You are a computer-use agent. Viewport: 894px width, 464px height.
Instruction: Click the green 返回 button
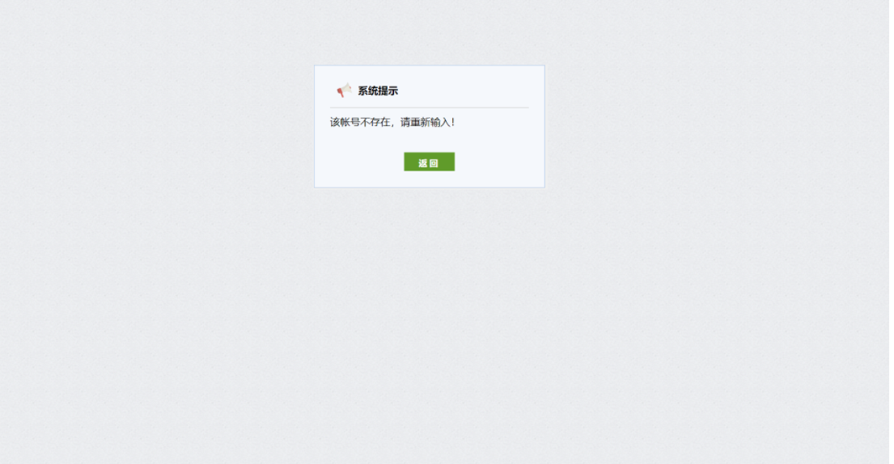pos(429,162)
